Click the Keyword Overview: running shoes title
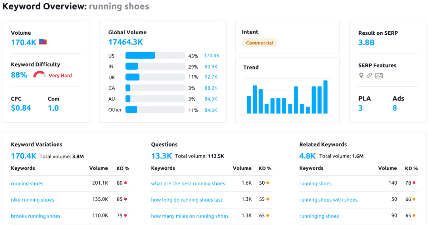The height and width of the screenshot is (225, 429). (76, 6)
